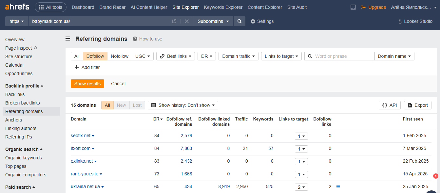Open the exlinko.net domain link
Viewport: 440px width, 193px height.
pos(82,161)
